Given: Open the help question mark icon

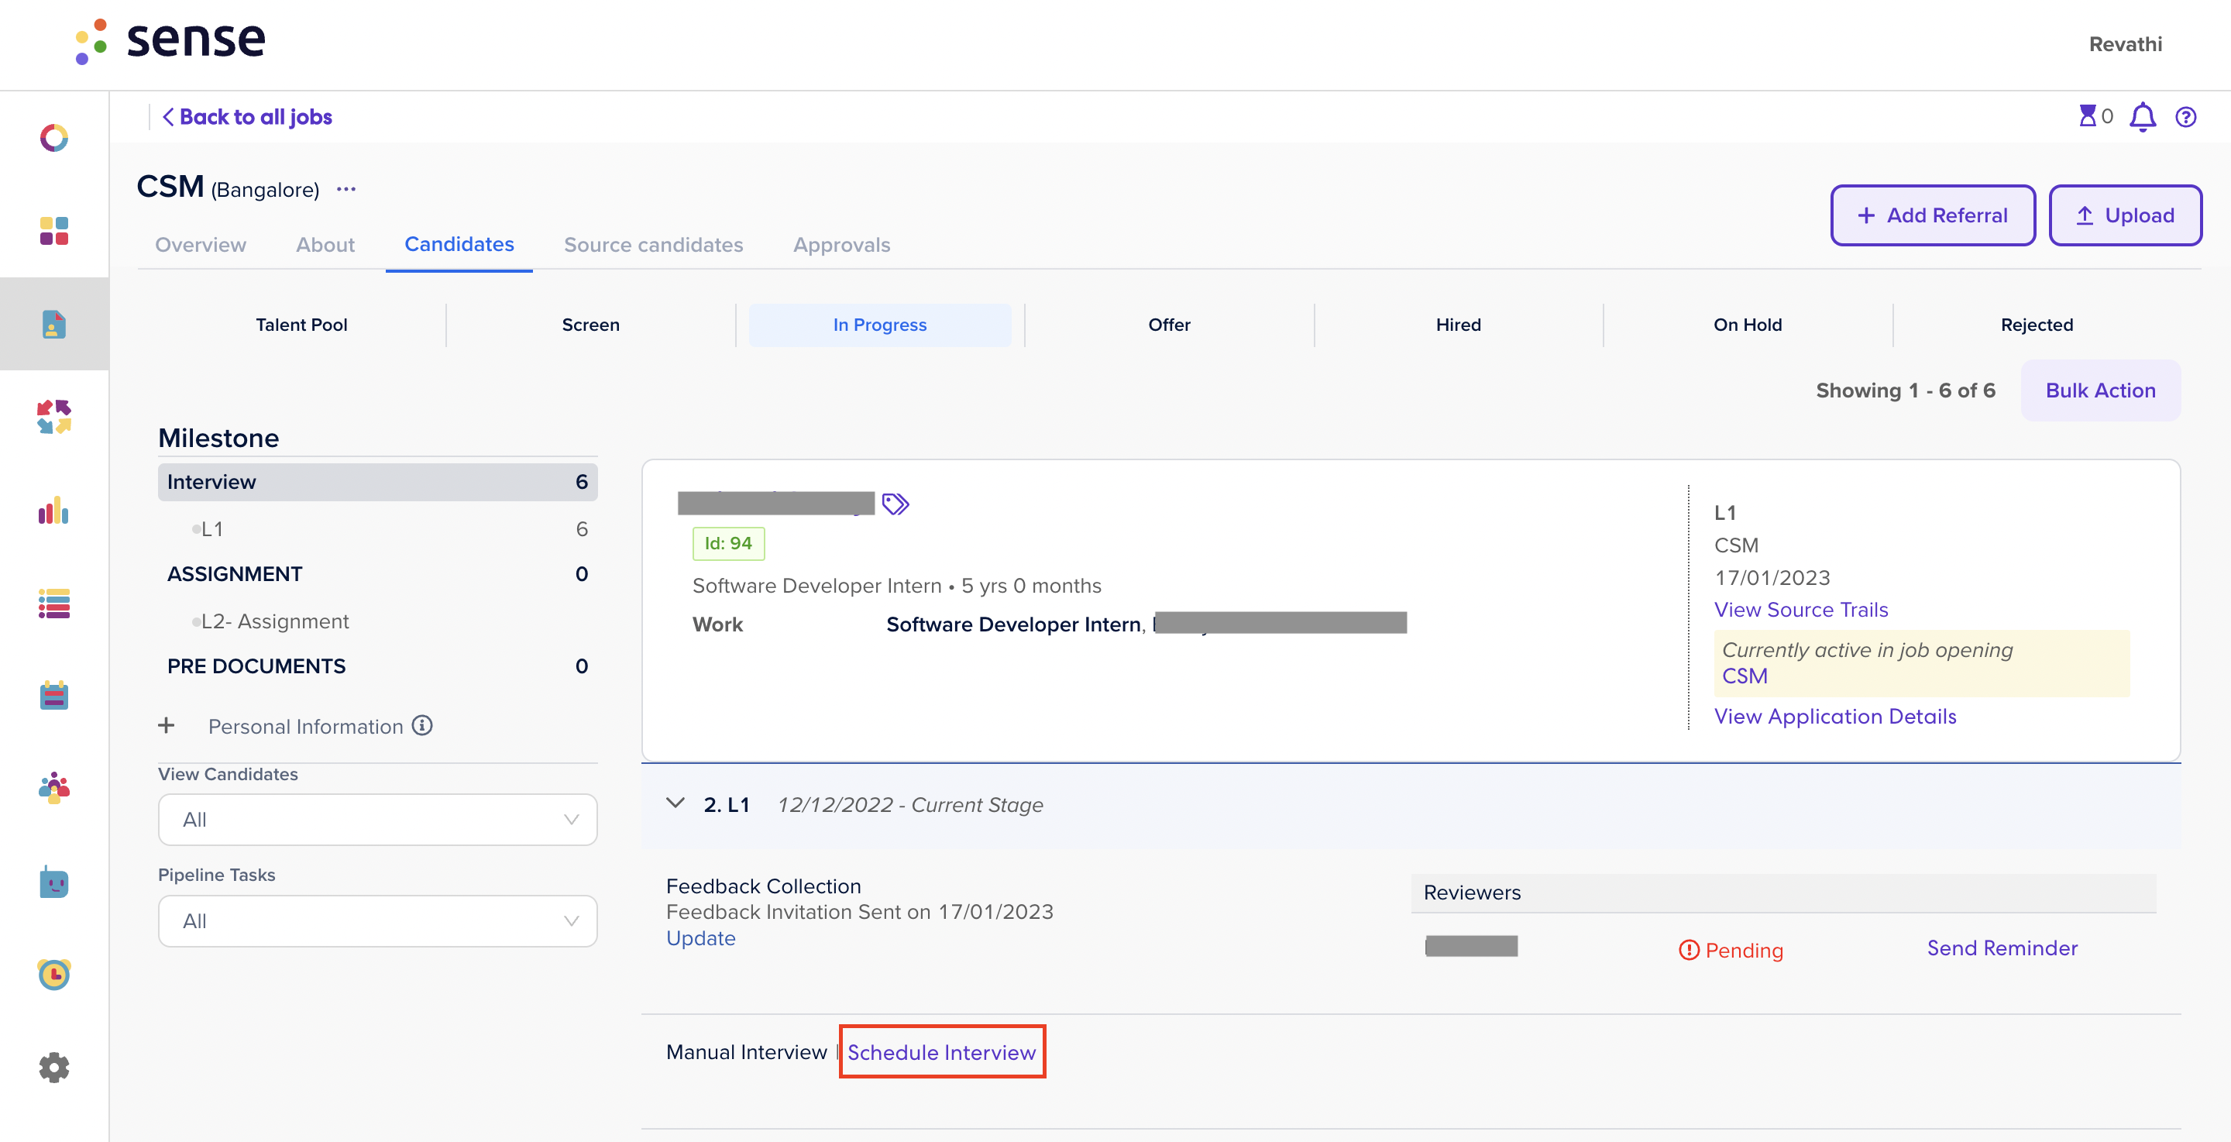Looking at the screenshot, I should tap(2186, 117).
